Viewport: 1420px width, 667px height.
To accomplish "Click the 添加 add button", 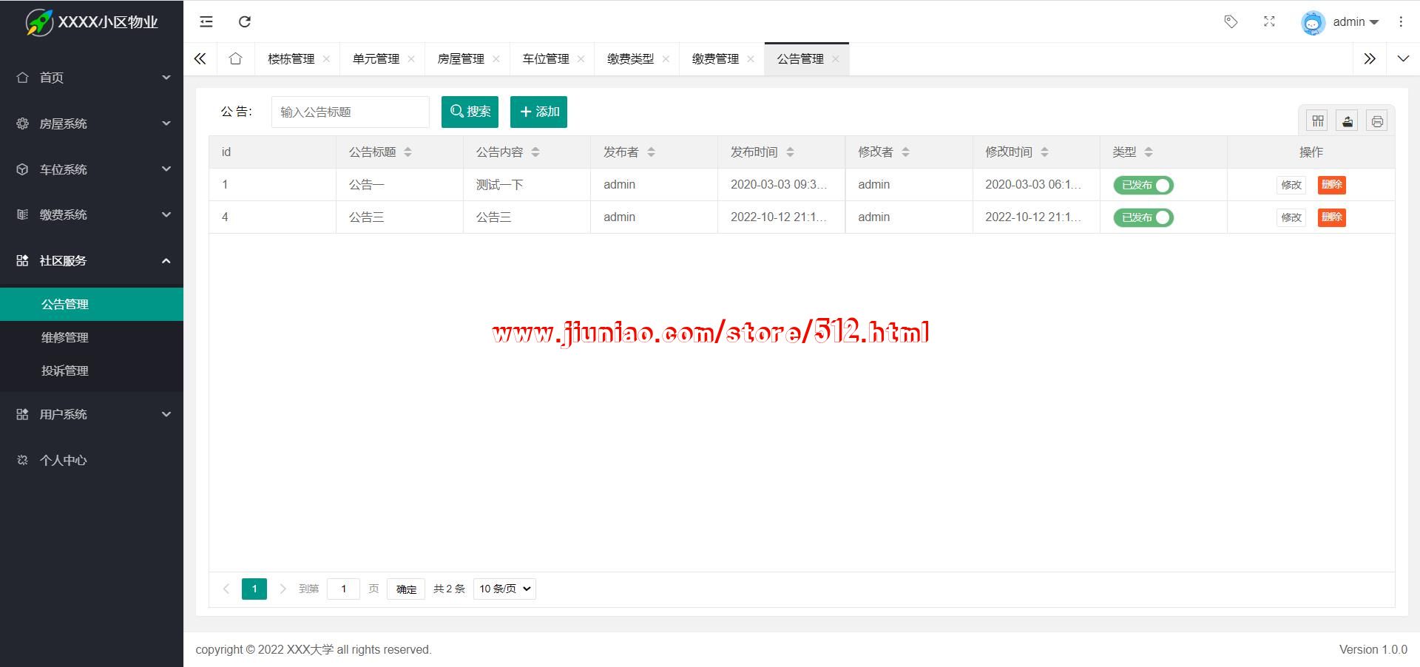I will (538, 112).
